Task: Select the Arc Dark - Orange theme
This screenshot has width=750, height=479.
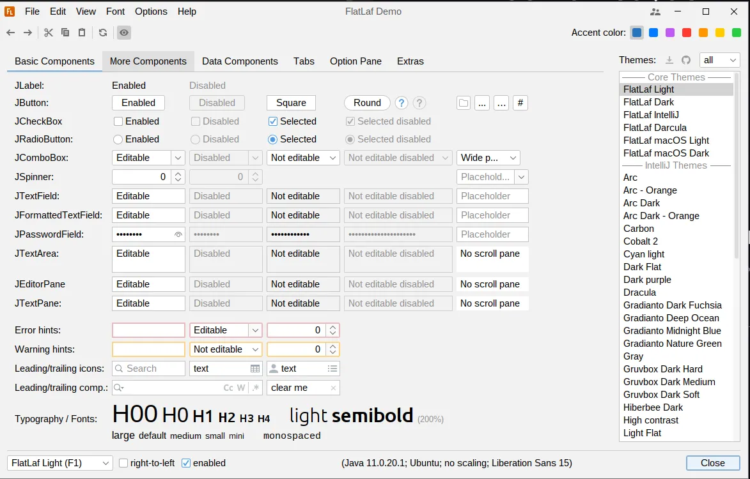Action: tap(676, 216)
